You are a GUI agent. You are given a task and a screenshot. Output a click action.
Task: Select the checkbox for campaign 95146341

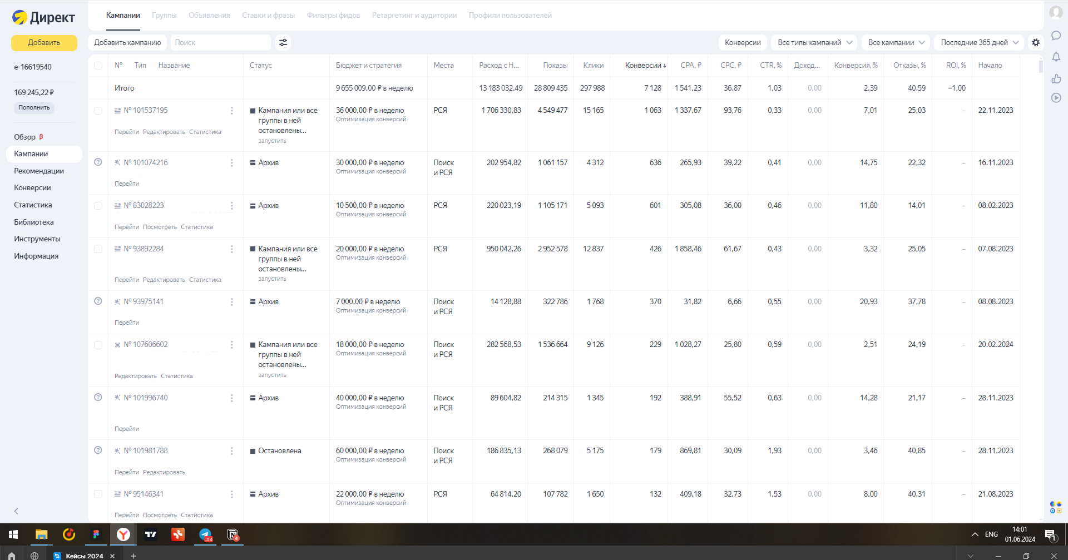tap(98, 494)
